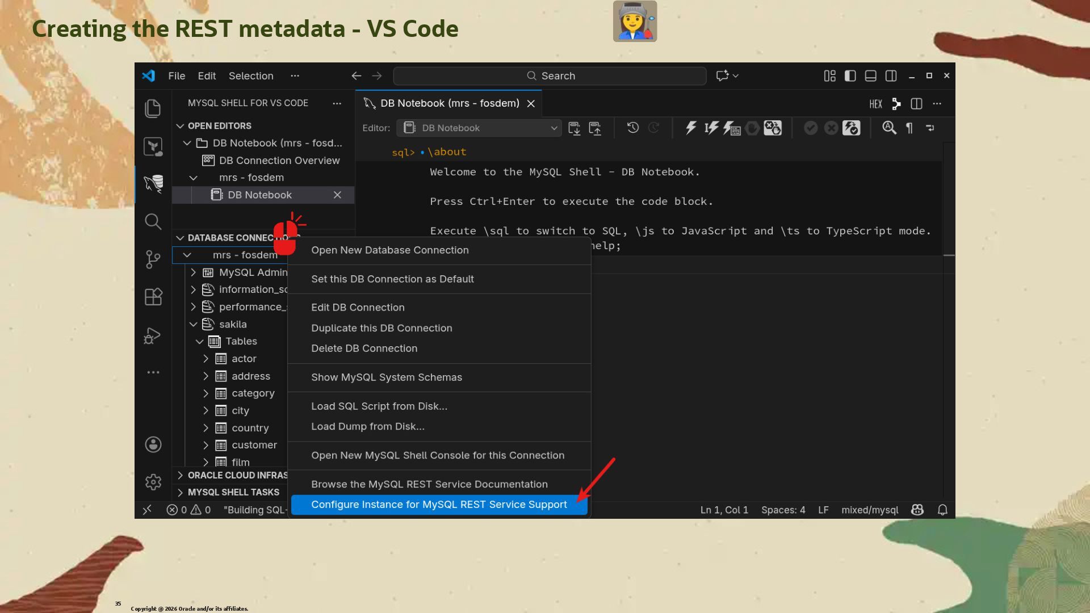This screenshot has height=613, width=1090.
Task: Click the execute script lightning icon
Action: [690, 128]
